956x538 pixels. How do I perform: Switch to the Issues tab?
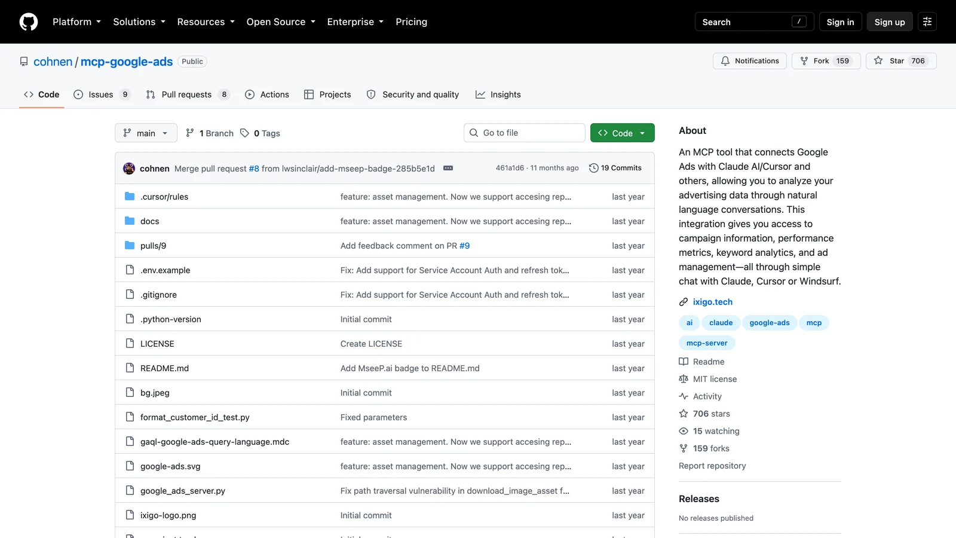pos(102,94)
